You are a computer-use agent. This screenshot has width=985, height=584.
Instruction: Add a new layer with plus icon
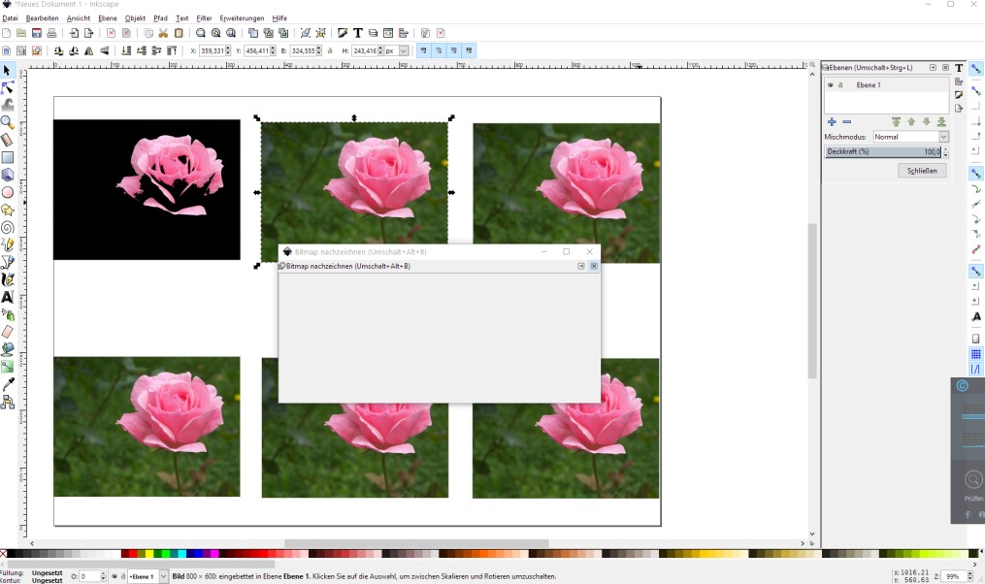point(832,122)
